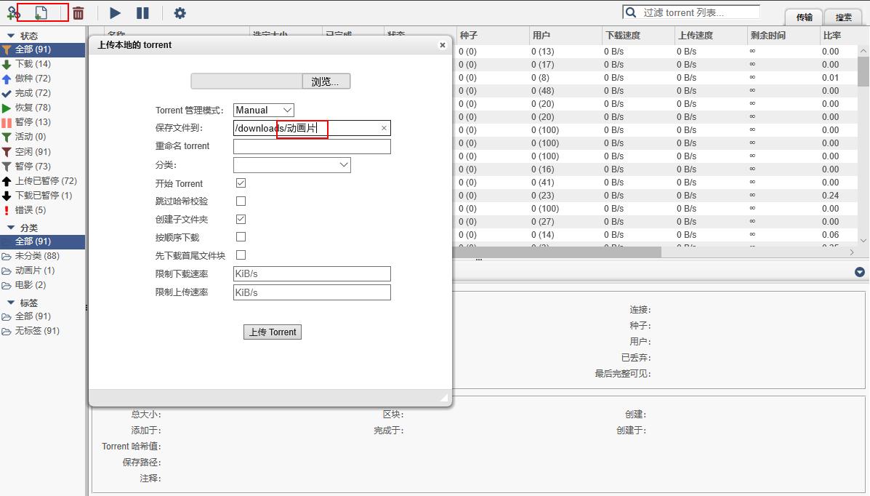Switch to the 传输 tab
Screen dimensions: 870x496
point(804,17)
